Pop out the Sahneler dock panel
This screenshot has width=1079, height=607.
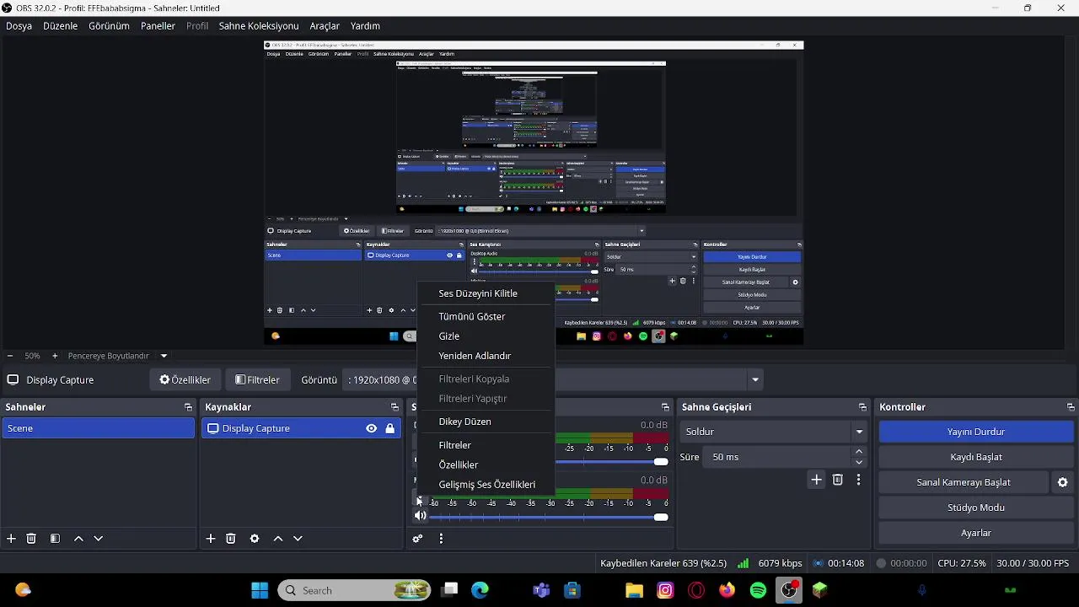pyautogui.click(x=188, y=407)
